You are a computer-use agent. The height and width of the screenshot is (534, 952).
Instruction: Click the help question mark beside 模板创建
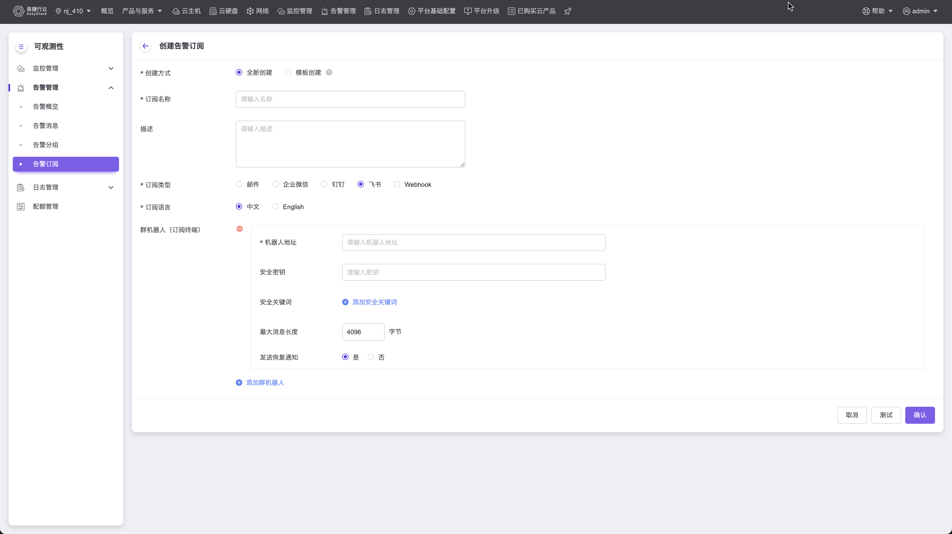(x=329, y=73)
